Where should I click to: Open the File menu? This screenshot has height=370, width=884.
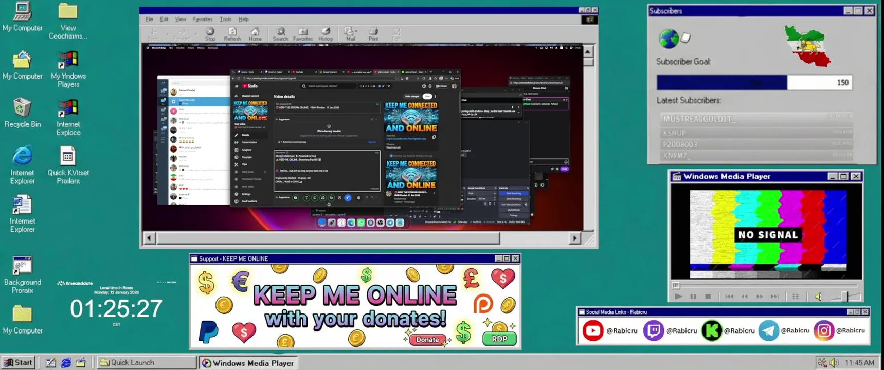(149, 20)
